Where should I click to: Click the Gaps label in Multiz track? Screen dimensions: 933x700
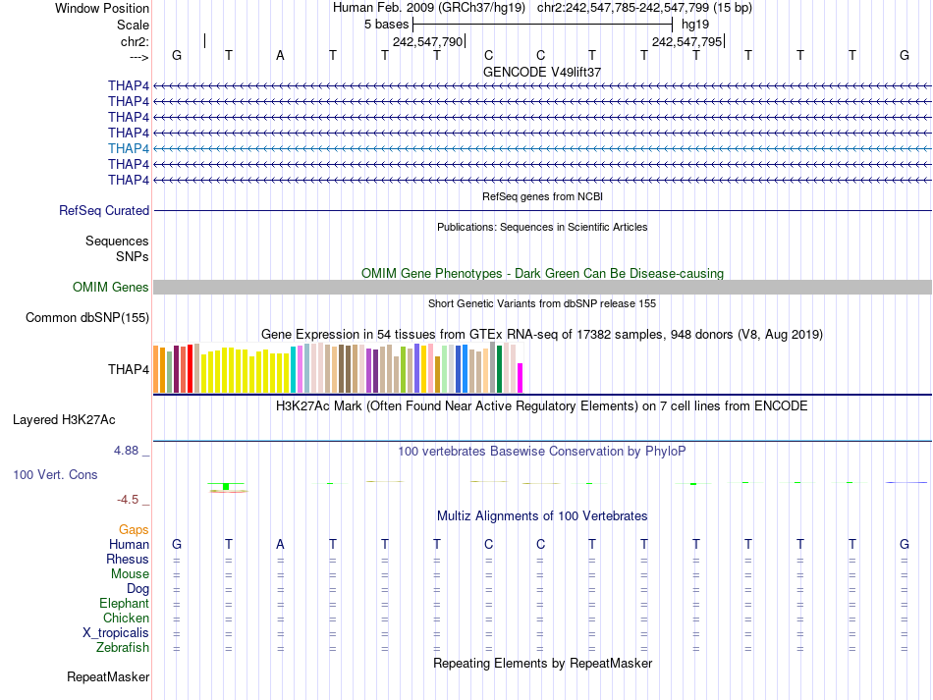click(134, 530)
